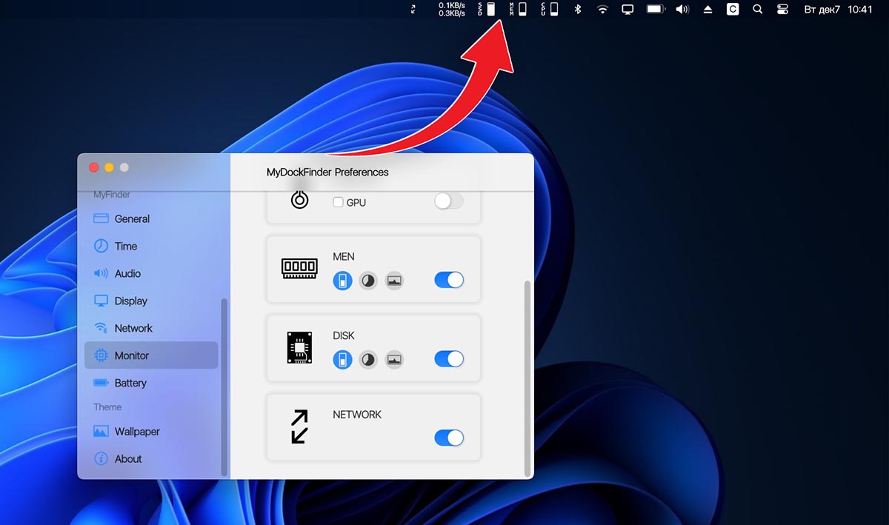This screenshot has width=889, height=525.
Task: Click the Bluetooth icon in menu bar
Action: coord(578,10)
